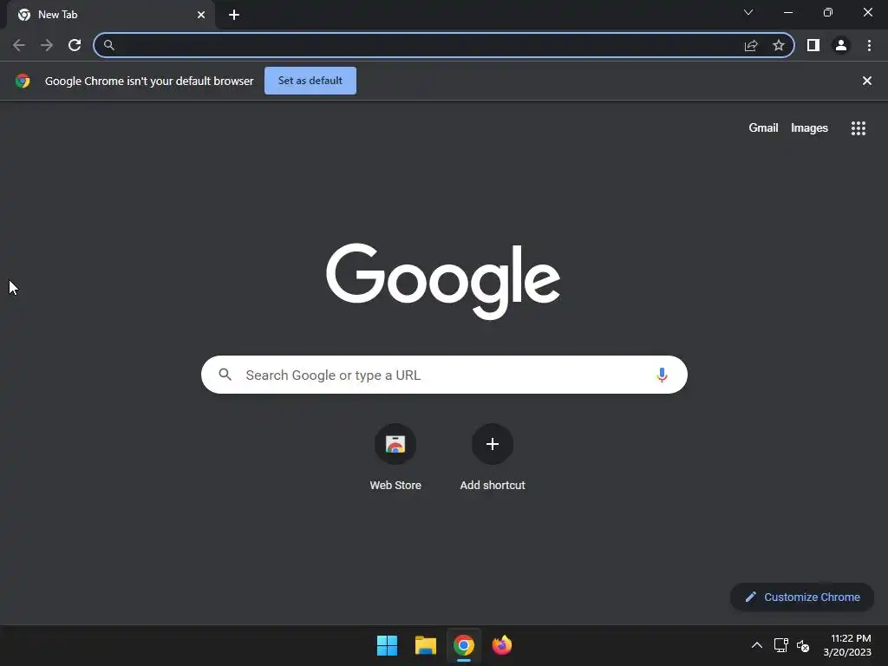
Task: Open the Google apps grid
Action: click(859, 128)
